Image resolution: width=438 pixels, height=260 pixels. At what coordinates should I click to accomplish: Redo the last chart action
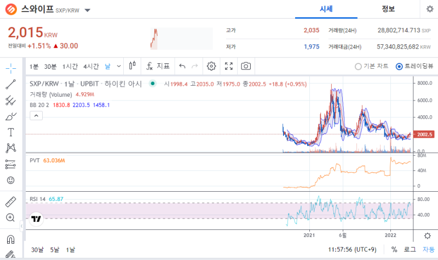(x=195, y=66)
